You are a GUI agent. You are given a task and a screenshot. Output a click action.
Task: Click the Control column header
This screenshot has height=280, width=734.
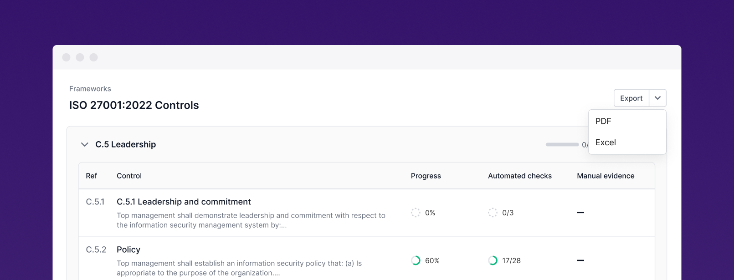129,176
